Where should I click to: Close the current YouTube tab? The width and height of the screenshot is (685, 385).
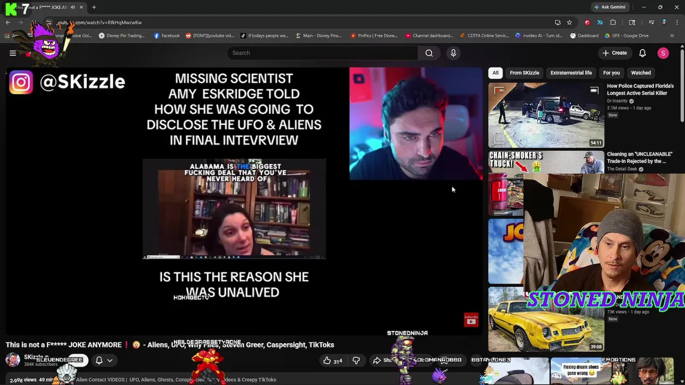click(x=81, y=7)
